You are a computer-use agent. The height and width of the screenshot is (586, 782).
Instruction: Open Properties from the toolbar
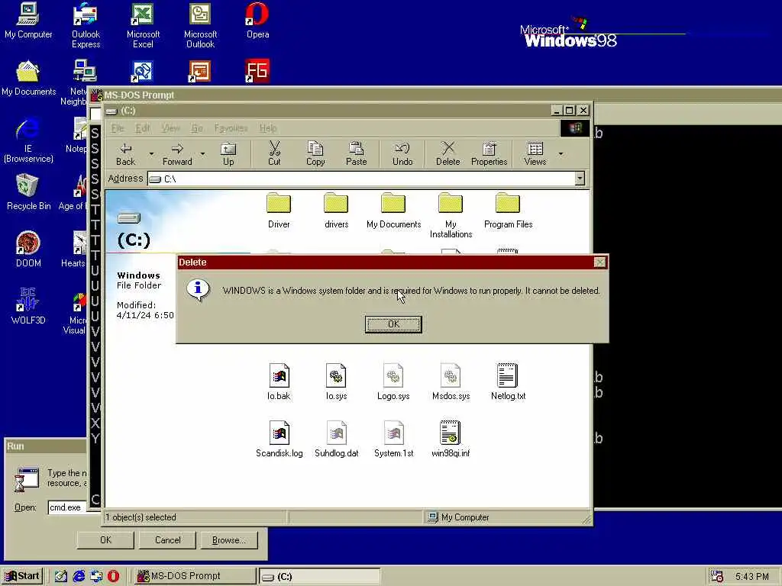pos(489,154)
